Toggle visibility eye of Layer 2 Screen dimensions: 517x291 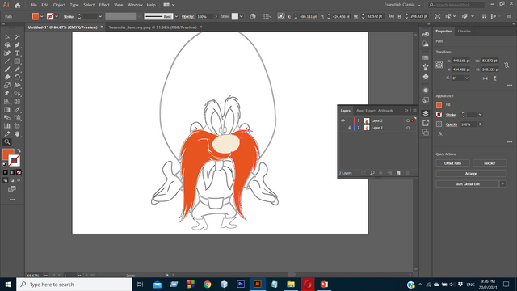[x=343, y=120]
